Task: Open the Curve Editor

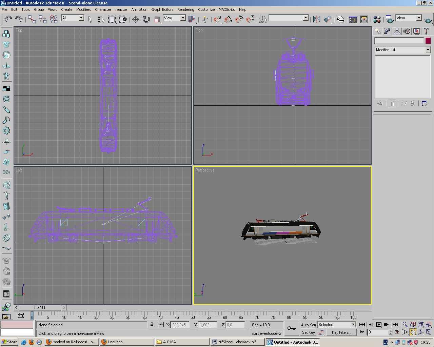Action: 353,19
